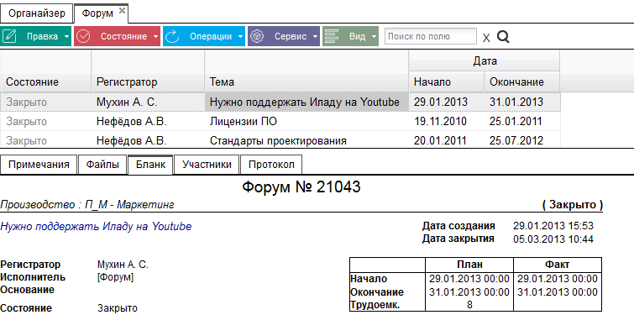Click 'Производство : П_М - Маркетинг' text
634x315 pixels.
[x=87, y=205]
